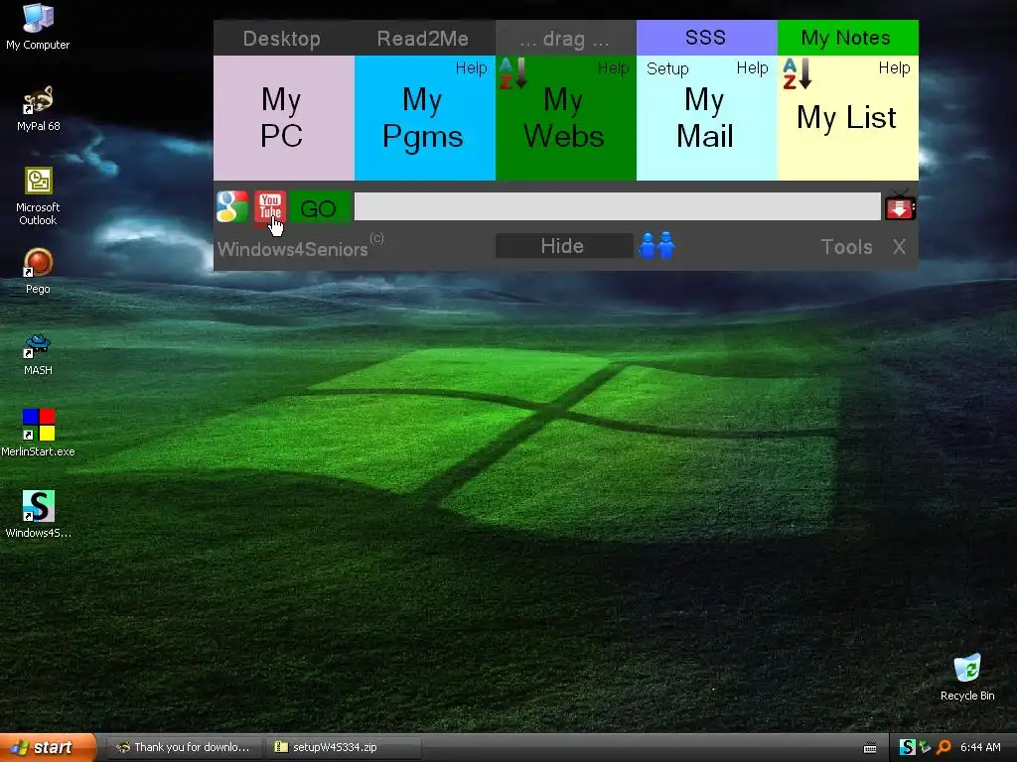The width and height of the screenshot is (1017, 762).
Task: Select the MerlinStart.exe desktop shortcut
Action: pyautogui.click(x=38, y=434)
